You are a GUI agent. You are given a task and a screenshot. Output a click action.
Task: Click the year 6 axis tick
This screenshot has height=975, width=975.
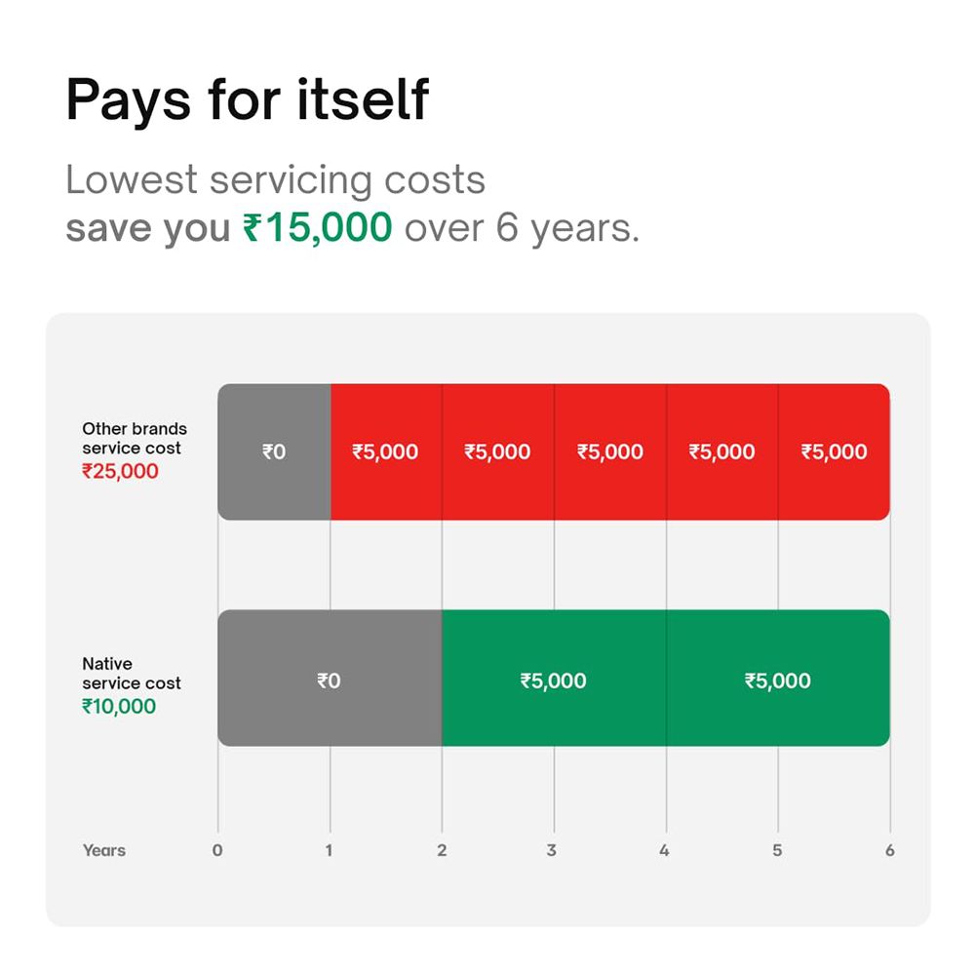pos(889,850)
